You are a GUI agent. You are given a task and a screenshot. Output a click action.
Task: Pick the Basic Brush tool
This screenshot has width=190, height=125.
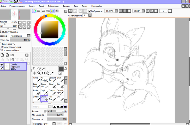pyautogui.click(x=36, y=86)
